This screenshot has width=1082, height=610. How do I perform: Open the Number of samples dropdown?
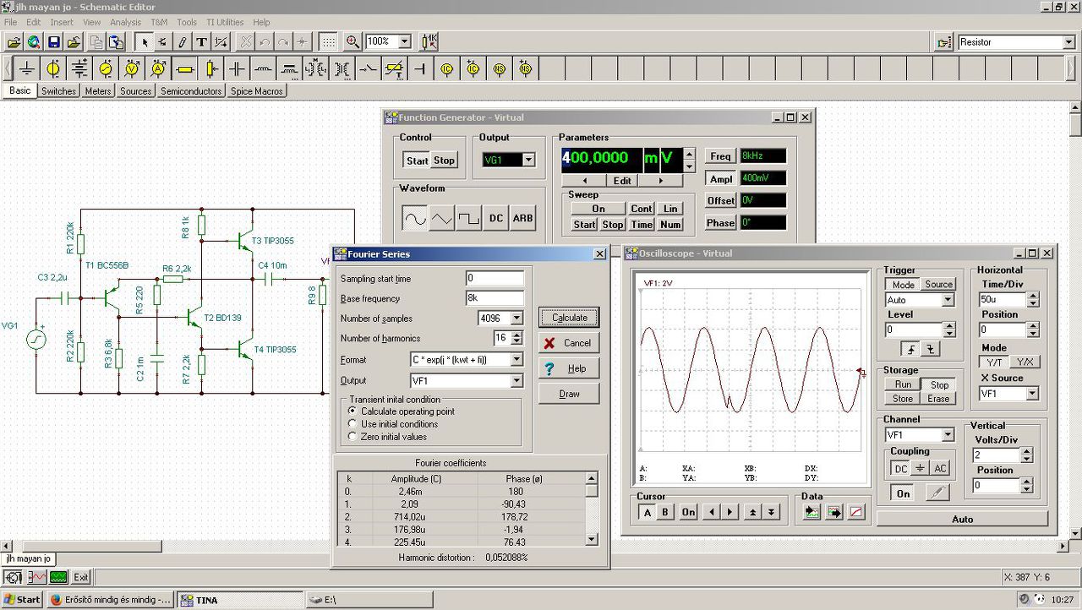(x=516, y=319)
